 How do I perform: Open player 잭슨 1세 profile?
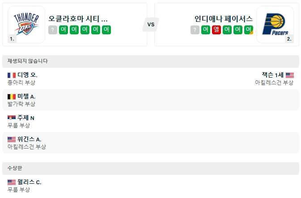272,75
